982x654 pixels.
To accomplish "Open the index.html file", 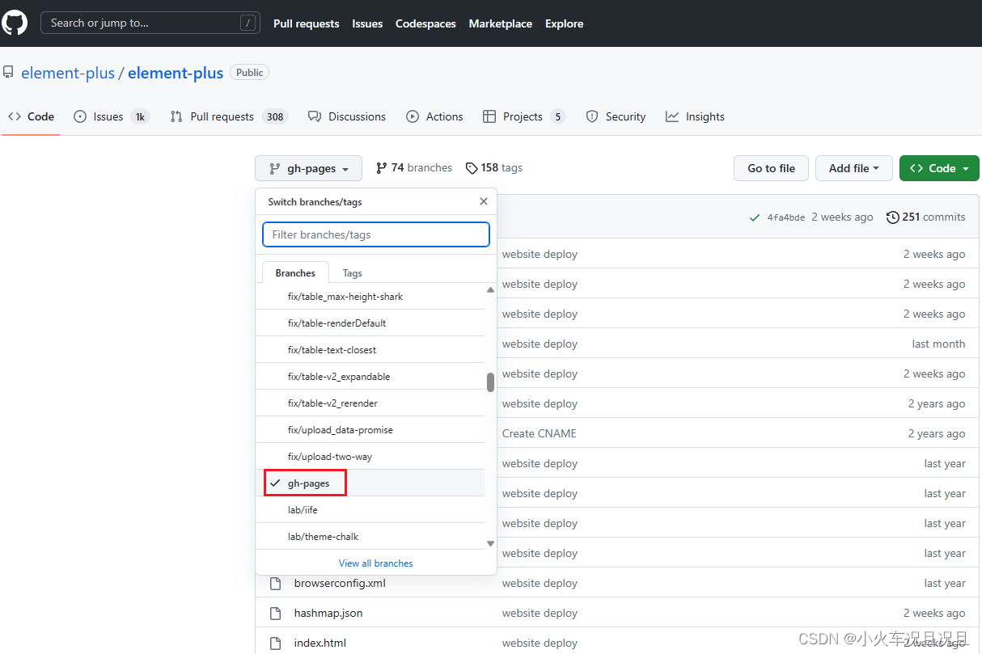I will [x=320, y=643].
